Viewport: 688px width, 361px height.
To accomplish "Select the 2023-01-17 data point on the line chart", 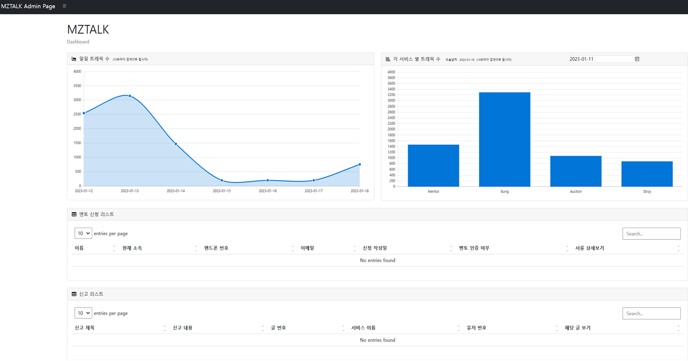I will [x=314, y=180].
